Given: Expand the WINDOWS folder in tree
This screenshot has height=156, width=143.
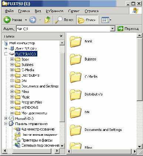Looking at the screenshot, I should (x=12, y=108).
